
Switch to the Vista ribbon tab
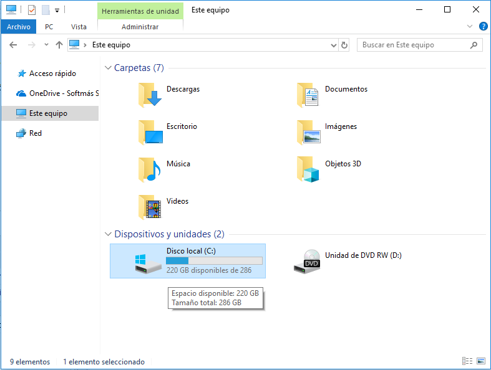pos(79,27)
